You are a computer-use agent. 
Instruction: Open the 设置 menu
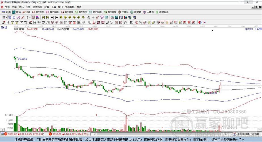click(47, 7)
